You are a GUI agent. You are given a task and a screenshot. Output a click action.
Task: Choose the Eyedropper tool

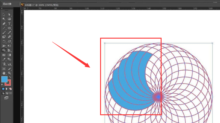tap(4, 59)
